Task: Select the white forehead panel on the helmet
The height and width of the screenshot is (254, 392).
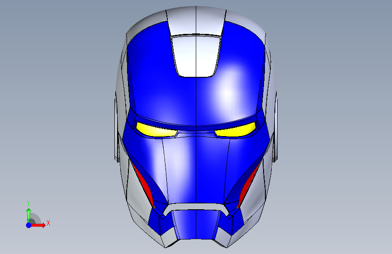Action: click(x=196, y=56)
